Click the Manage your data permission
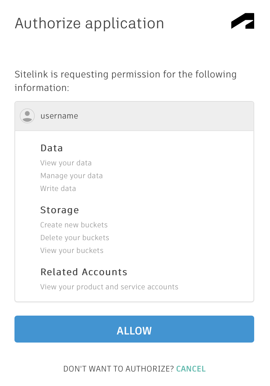 tap(71, 176)
